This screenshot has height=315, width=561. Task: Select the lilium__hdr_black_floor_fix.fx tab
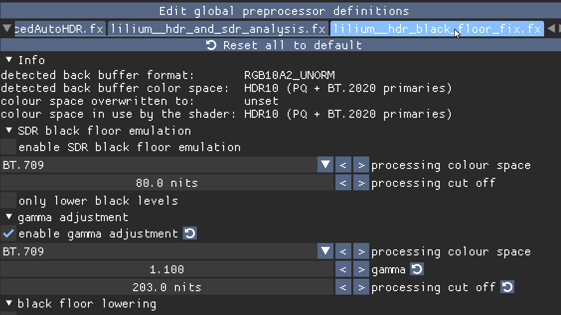pos(437,29)
